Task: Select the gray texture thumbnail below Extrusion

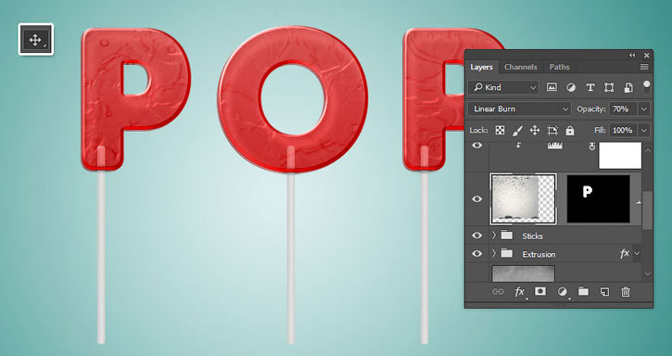Action: (524, 273)
